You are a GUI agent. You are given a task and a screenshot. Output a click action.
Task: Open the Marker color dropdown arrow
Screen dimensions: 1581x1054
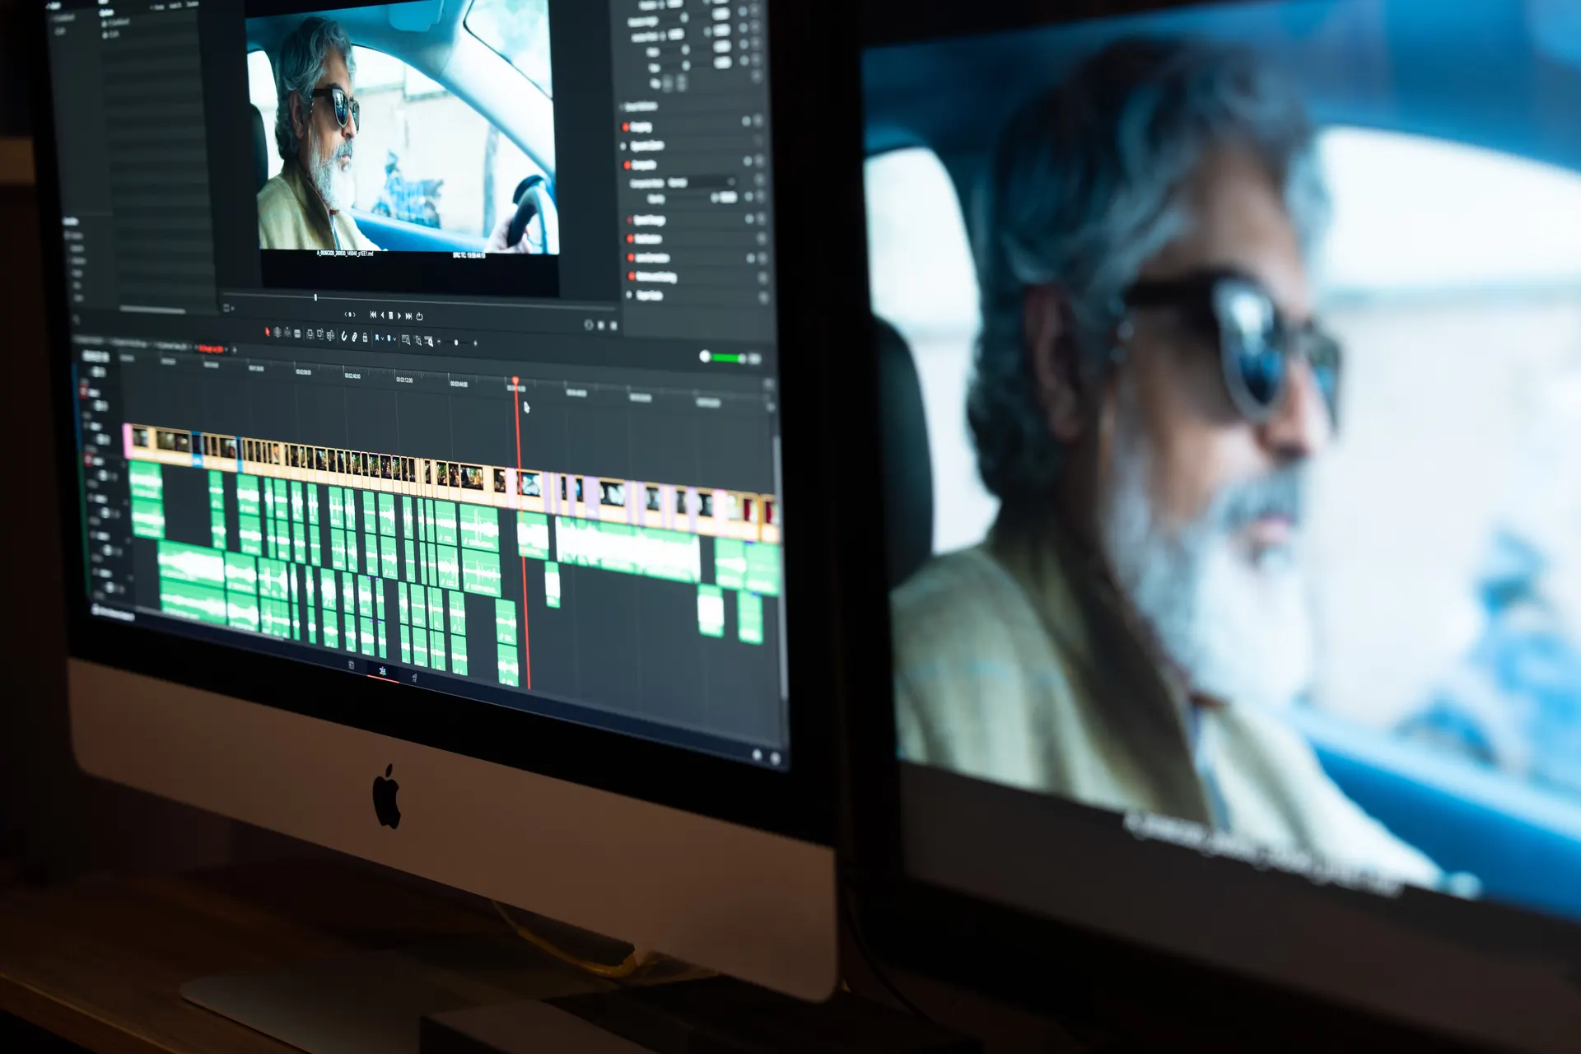(x=395, y=338)
